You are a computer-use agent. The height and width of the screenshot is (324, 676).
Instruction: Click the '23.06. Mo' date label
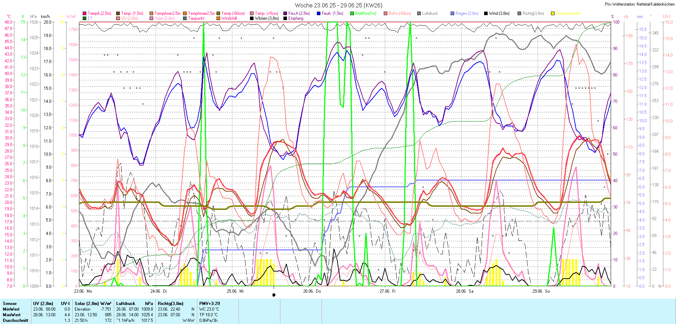[83, 291]
